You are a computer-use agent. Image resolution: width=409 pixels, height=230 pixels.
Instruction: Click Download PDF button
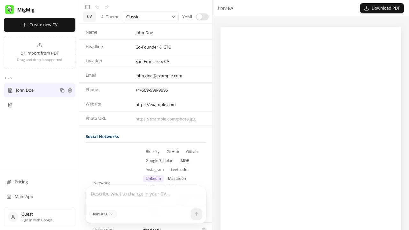pyautogui.click(x=382, y=8)
